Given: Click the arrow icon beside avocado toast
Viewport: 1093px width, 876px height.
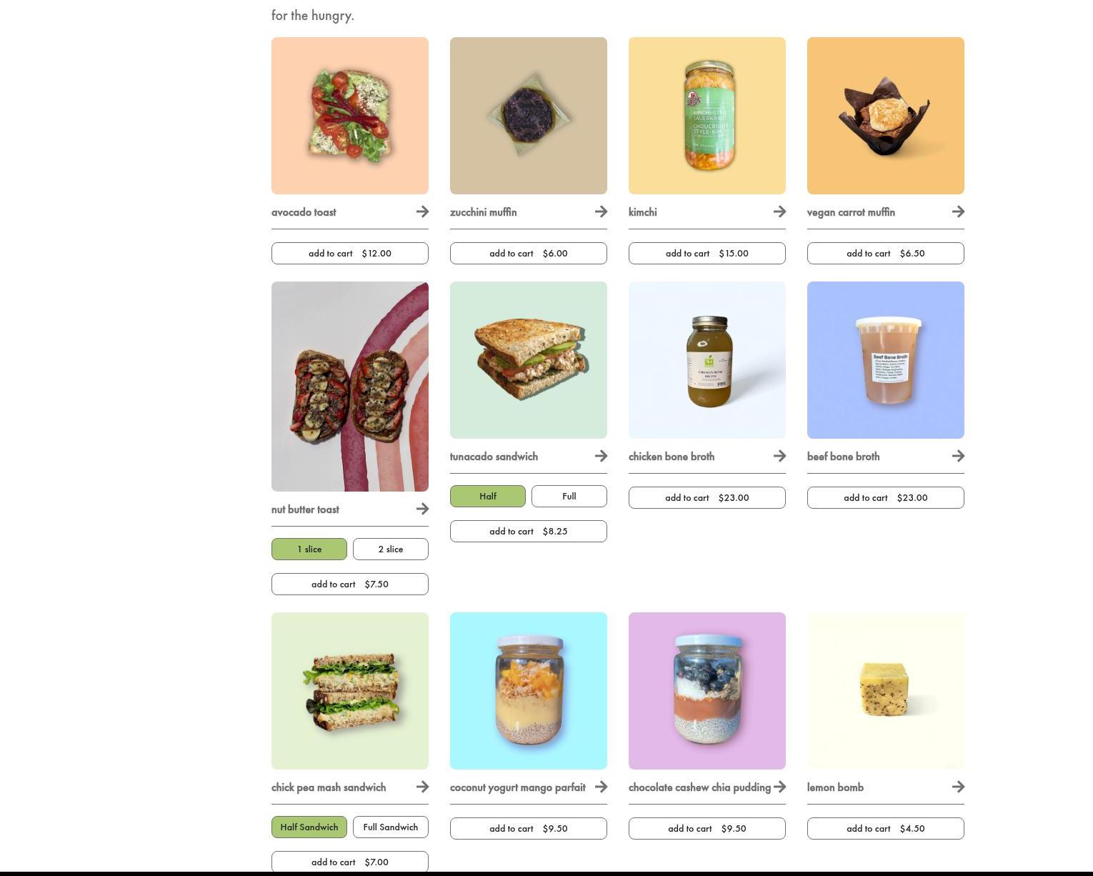Looking at the screenshot, I should tap(422, 211).
